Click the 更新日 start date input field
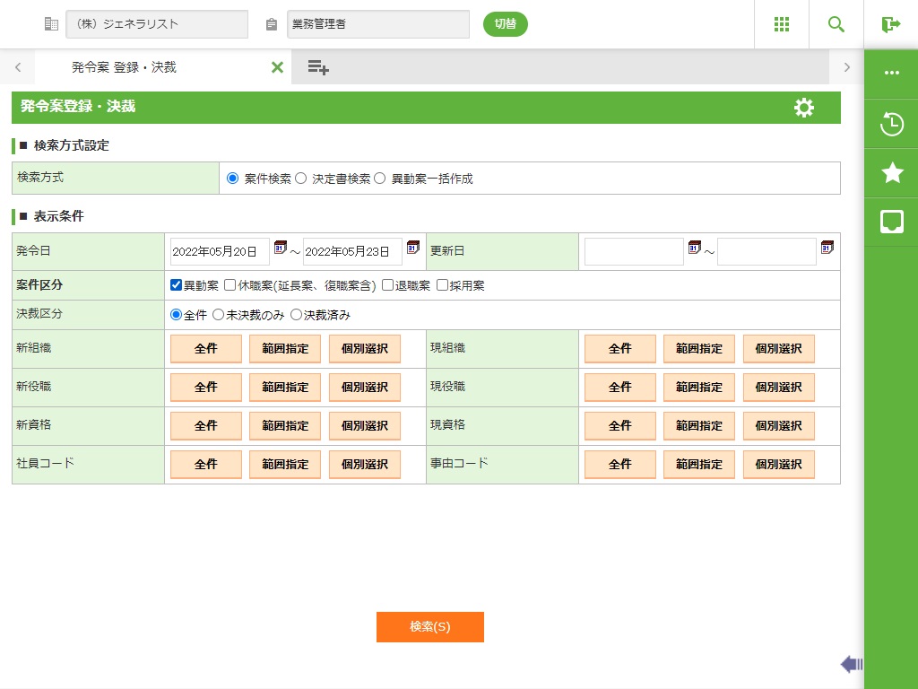Image resolution: width=918 pixels, height=689 pixels. click(x=634, y=252)
